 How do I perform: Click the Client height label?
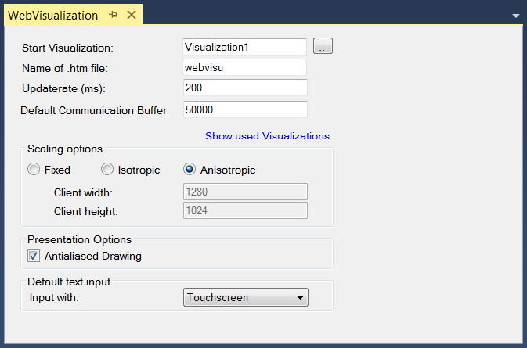[85, 211]
